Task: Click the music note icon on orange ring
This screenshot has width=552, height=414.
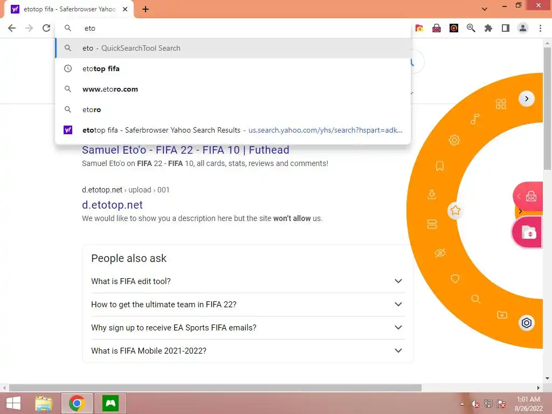Action: pos(475,119)
